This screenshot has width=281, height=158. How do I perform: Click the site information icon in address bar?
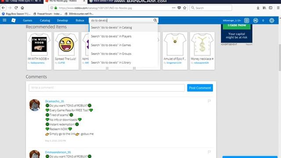point(52,8)
